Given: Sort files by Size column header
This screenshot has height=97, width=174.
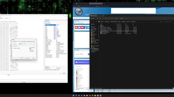Looking at the screenshot, I should pyautogui.click(x=133, y=24).
